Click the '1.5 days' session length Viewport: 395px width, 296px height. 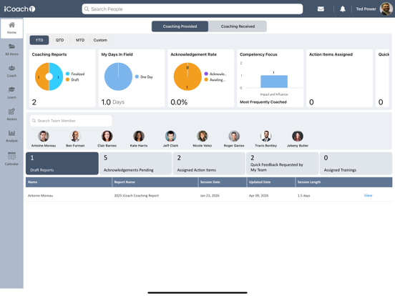(304, 196)
